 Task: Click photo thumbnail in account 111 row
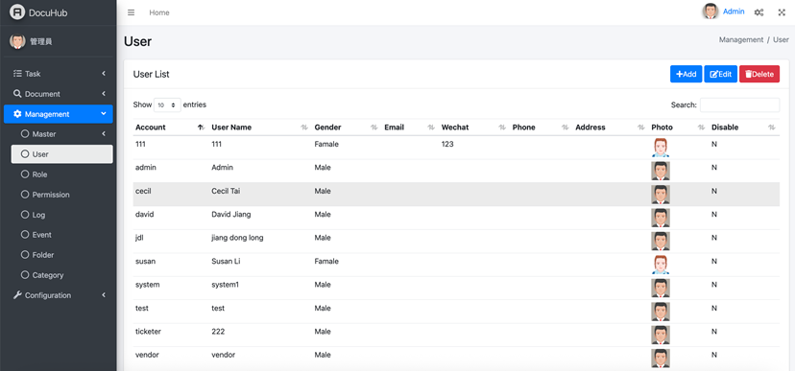[x=661, y=148]
